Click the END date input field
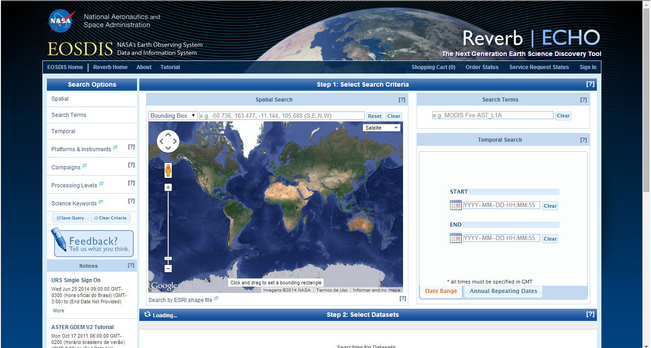 pyautogui.click(x=502, y=238)
